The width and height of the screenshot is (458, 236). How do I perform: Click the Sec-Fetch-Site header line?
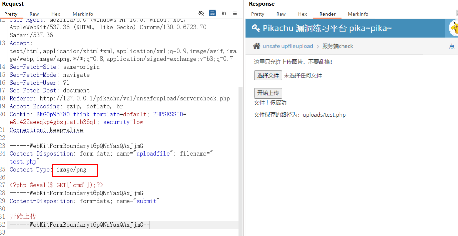(x=55, y=67)
